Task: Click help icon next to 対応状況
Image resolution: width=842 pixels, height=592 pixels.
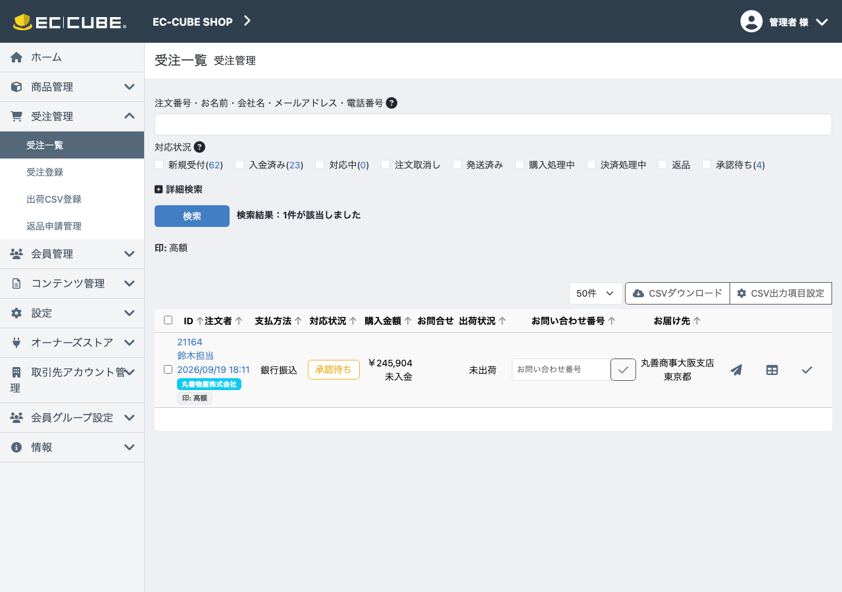Action: [x=199, y=147]
